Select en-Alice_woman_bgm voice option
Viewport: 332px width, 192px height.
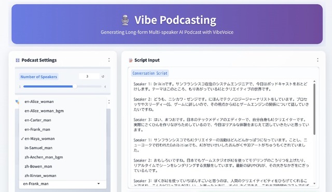63,111
